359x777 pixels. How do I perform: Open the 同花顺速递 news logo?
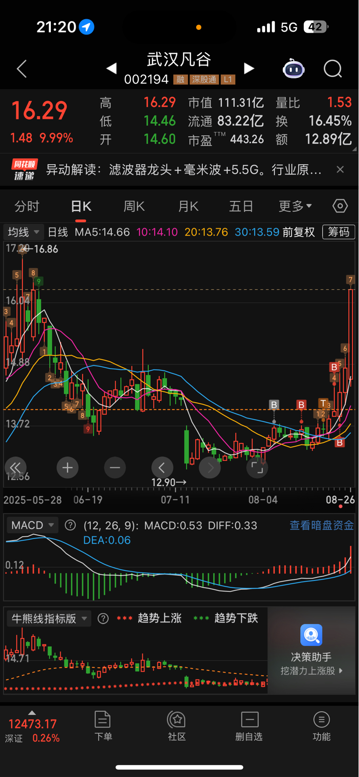click(24, 169)
